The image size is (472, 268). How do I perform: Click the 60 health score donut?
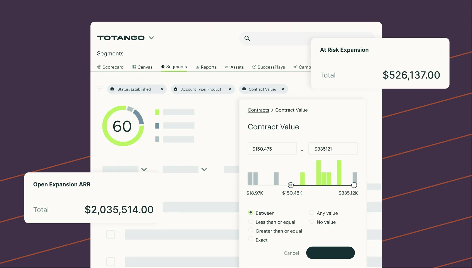tap(123, 126)
